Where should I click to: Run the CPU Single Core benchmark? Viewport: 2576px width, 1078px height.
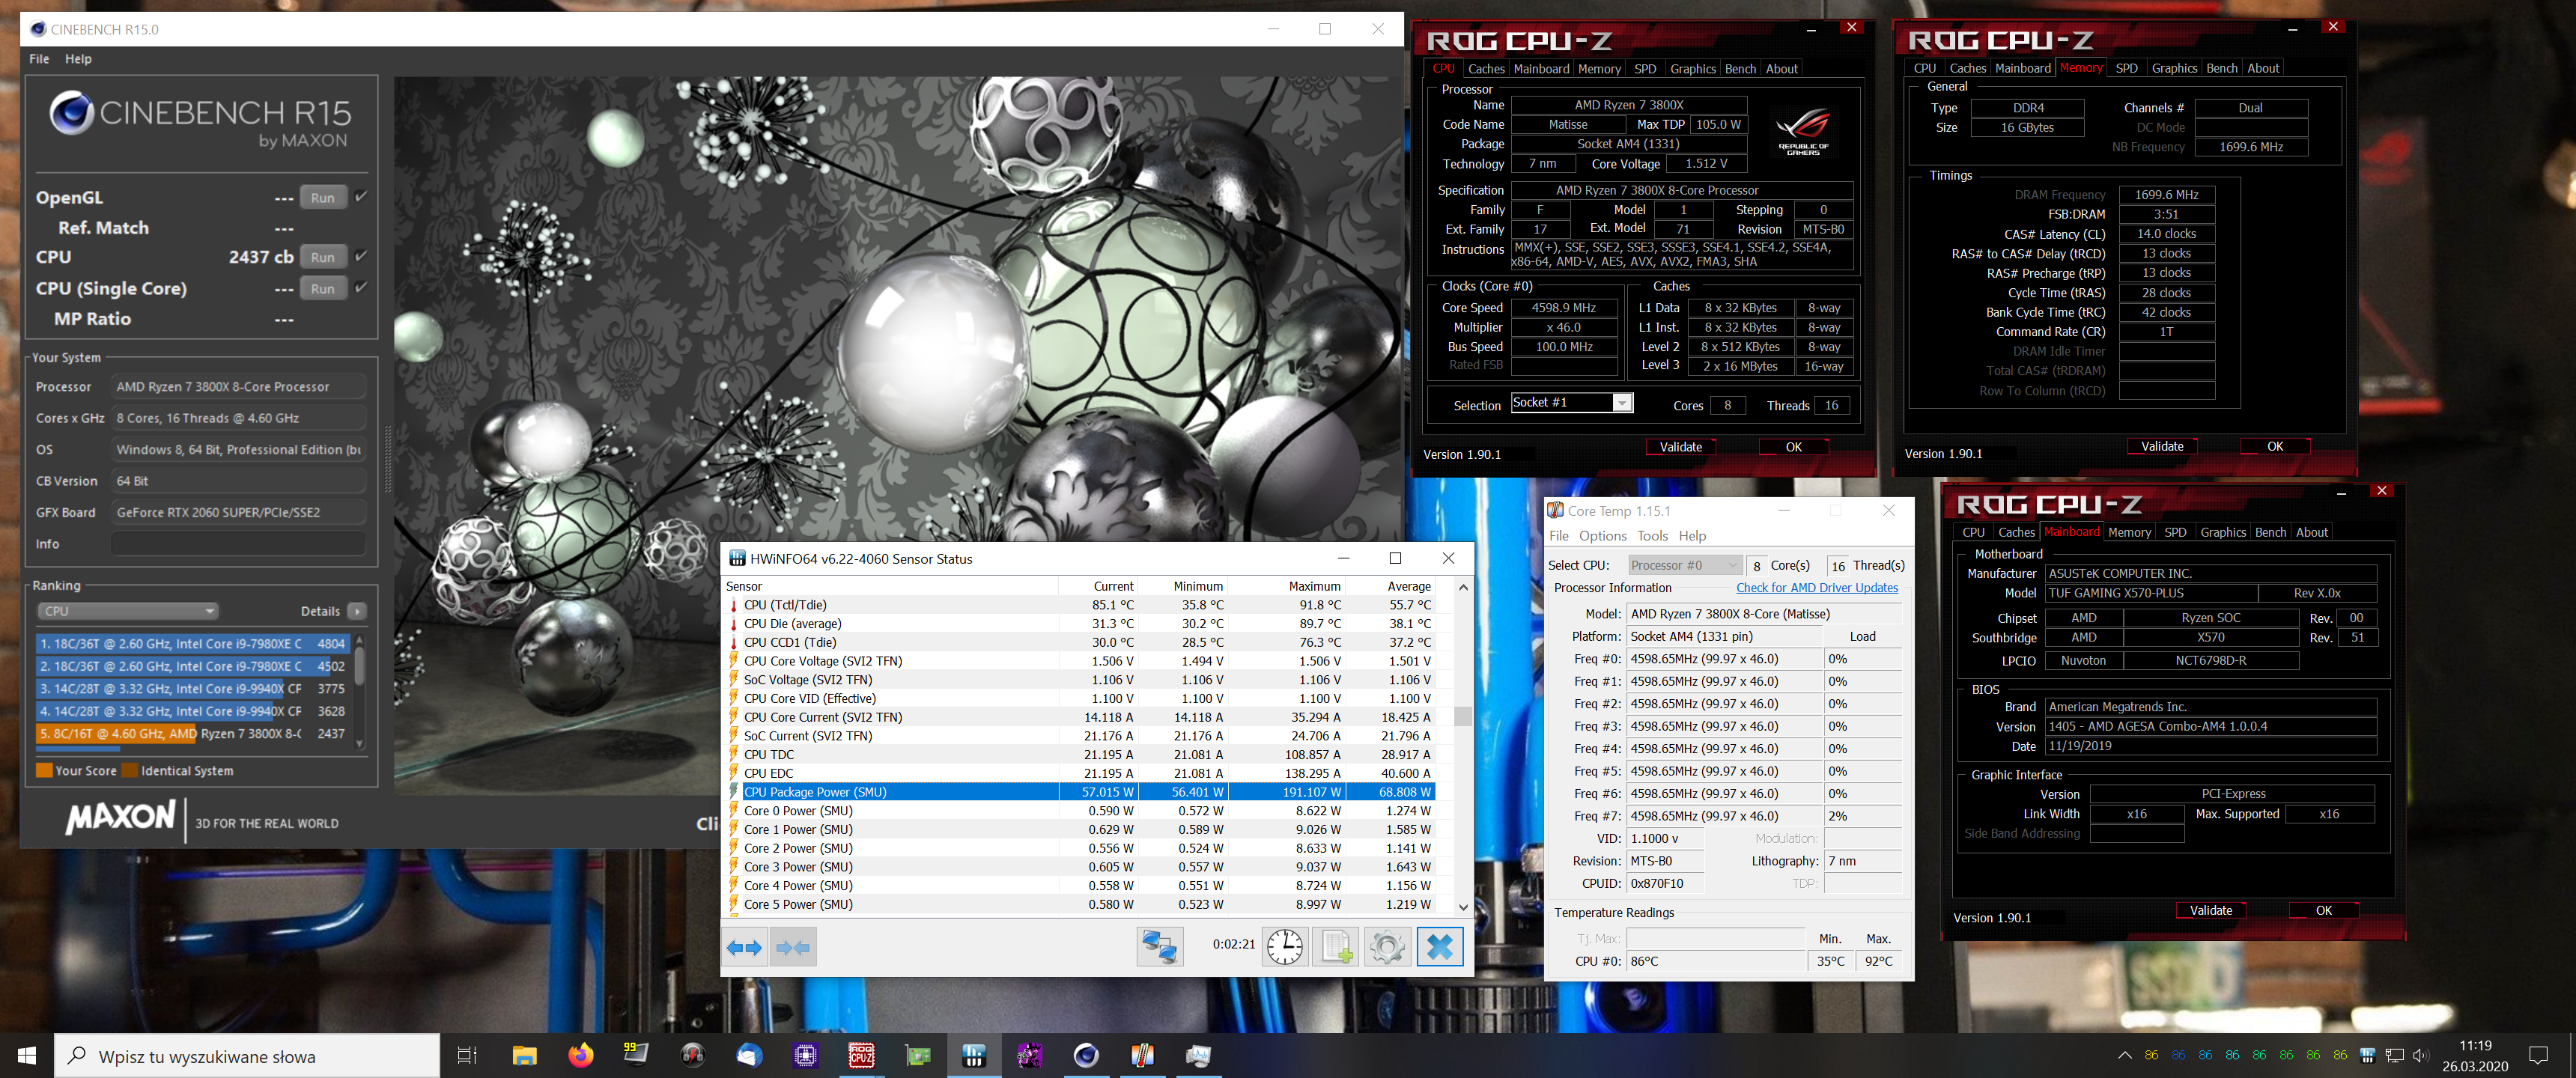click(323, 288)
